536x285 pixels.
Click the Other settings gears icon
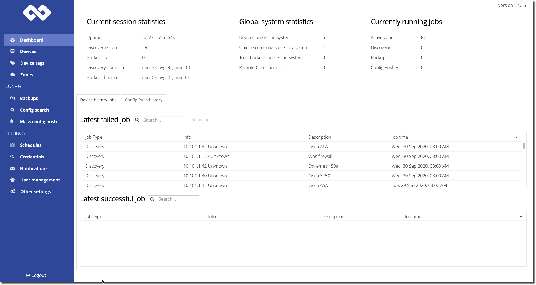click(12, 191)
